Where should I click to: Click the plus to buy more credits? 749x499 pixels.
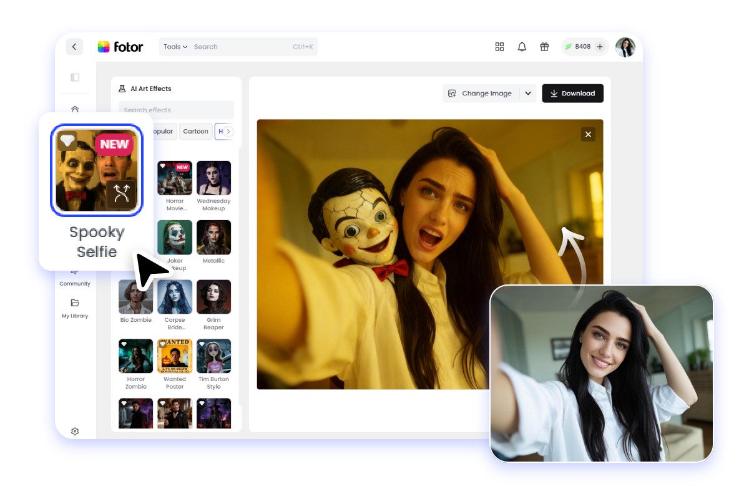click(600, 46)
